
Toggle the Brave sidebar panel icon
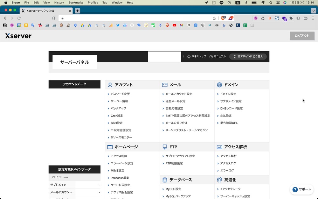(x=298, y=18)
